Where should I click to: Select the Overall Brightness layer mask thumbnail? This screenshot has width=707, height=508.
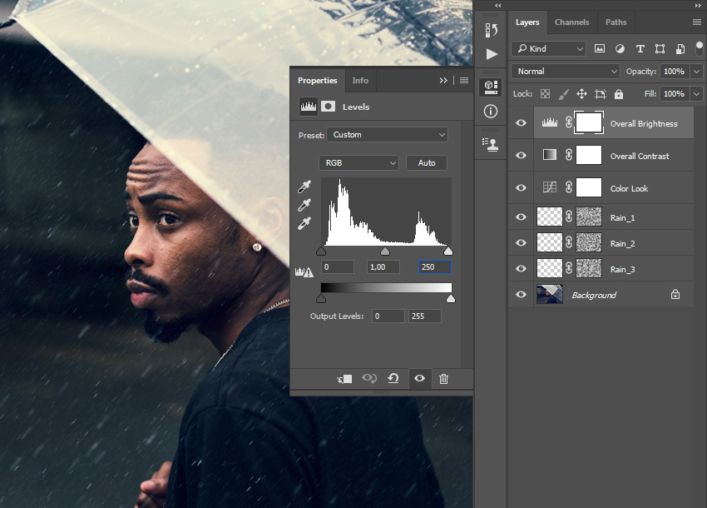(x=589, y=122)
